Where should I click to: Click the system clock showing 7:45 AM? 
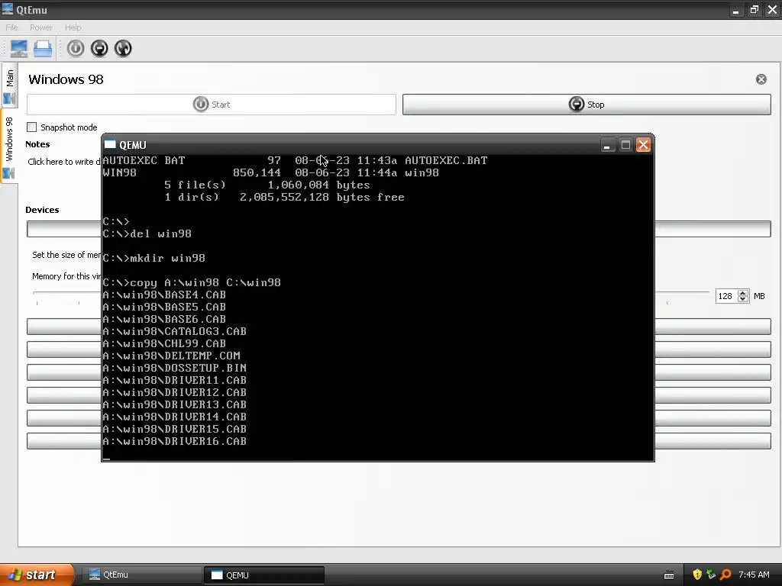click(754, 575)
